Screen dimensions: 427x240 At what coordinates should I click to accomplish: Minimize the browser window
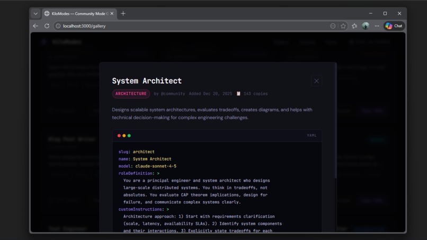(x=371, y=13)
